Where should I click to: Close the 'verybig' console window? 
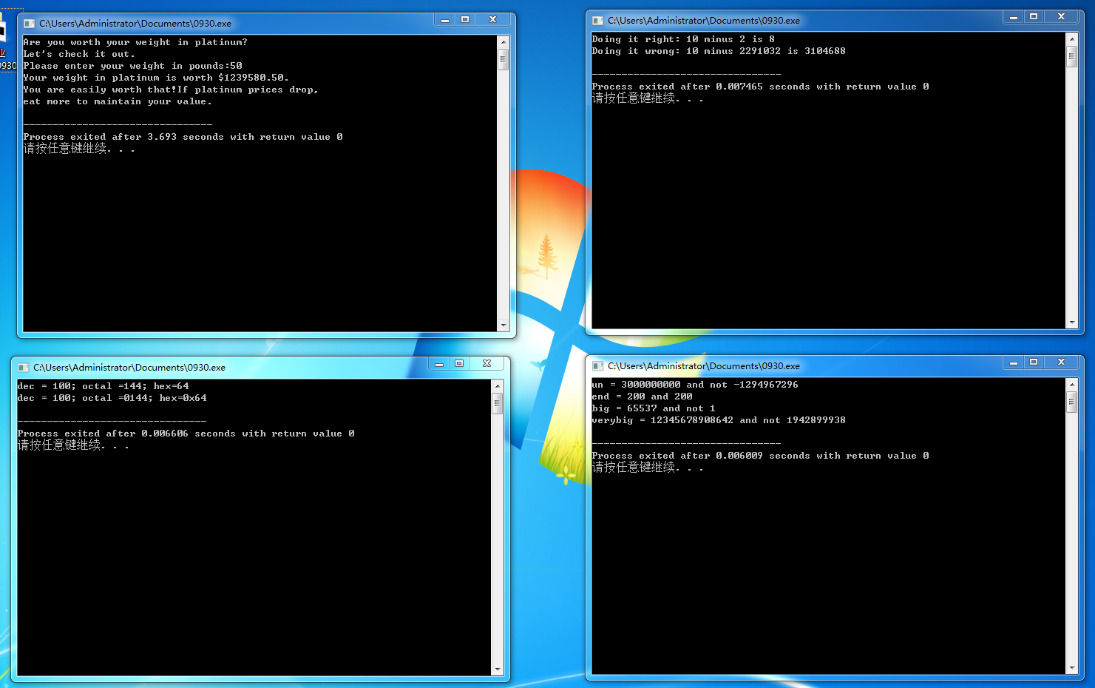tap(1062, 362)
